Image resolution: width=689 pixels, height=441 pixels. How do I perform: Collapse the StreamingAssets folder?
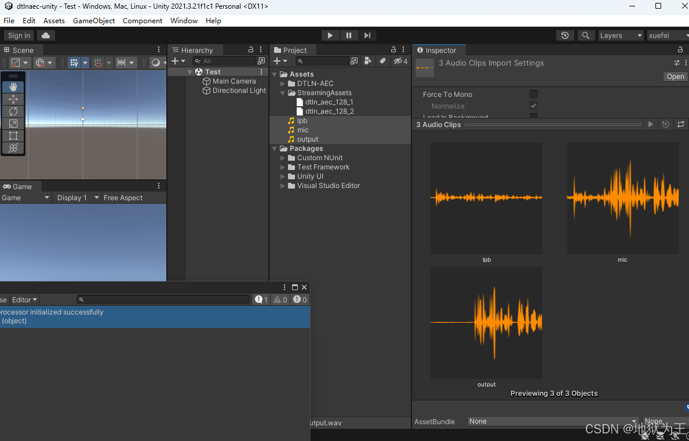283,93
